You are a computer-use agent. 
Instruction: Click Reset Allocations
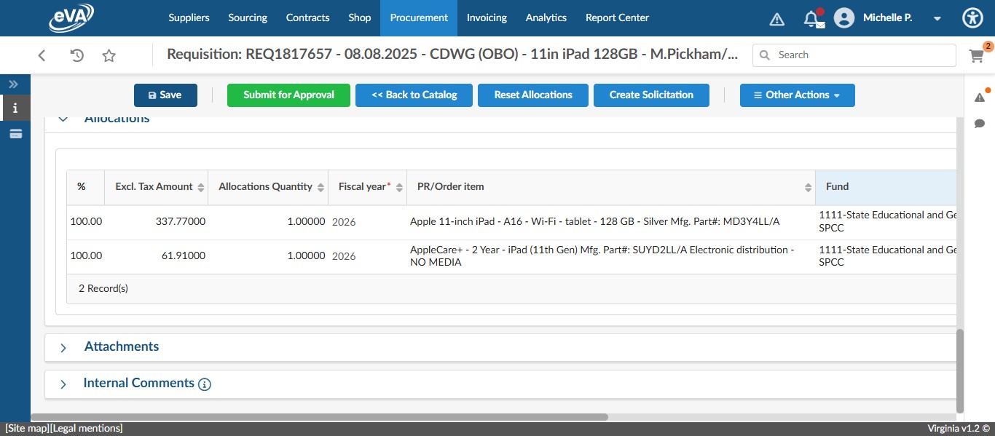pyautogui.click(x=532, y=95)
